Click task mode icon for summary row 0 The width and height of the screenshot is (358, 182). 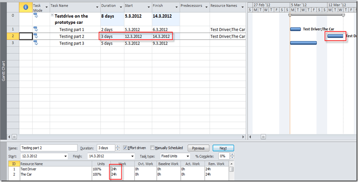[x=36, y=16]
